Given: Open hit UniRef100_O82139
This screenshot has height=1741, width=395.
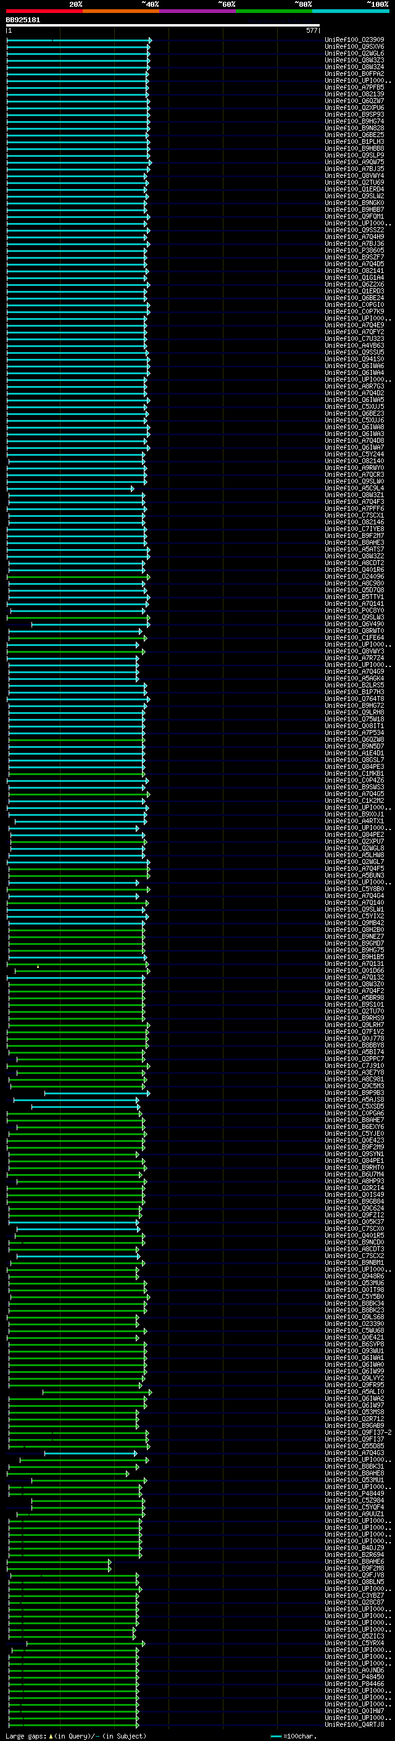Looking at the screenshot, I should pos(354,94).
